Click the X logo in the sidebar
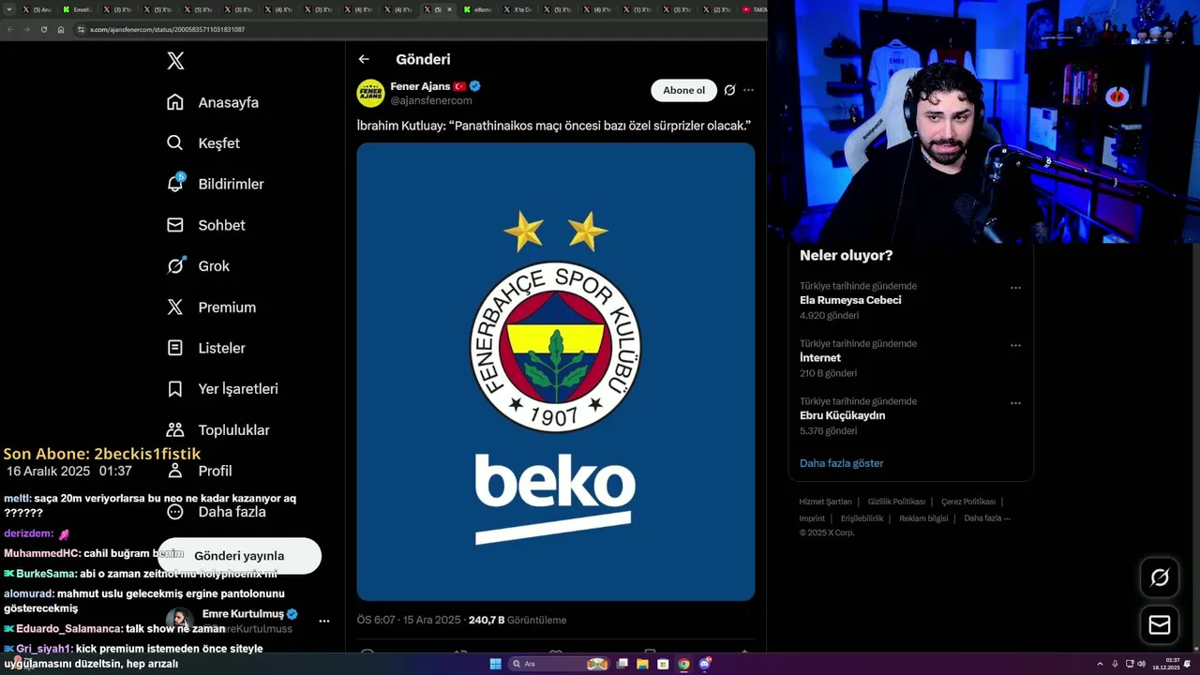 point(175,61)
